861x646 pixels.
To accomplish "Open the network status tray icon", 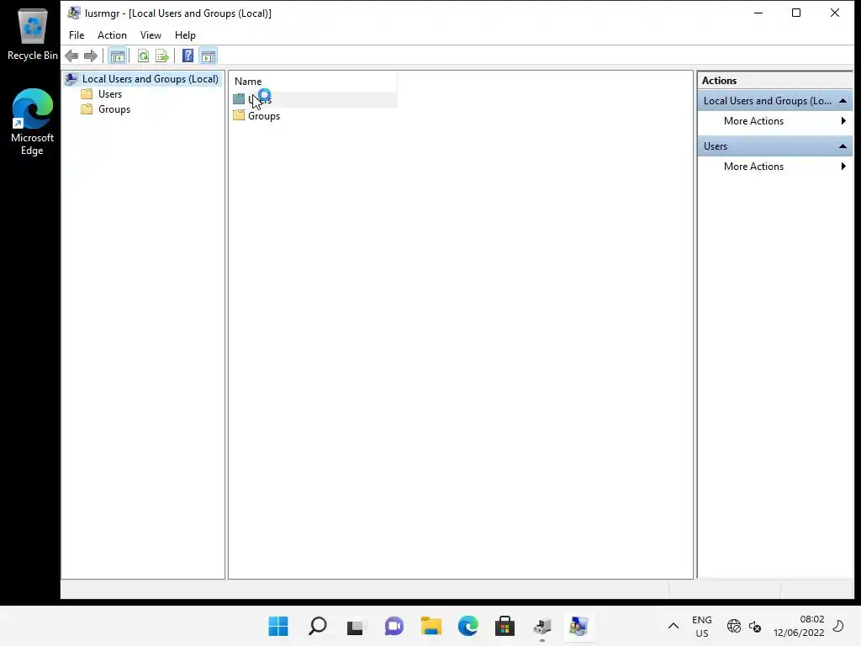I will pyautogui.click(x=733, y=626).
